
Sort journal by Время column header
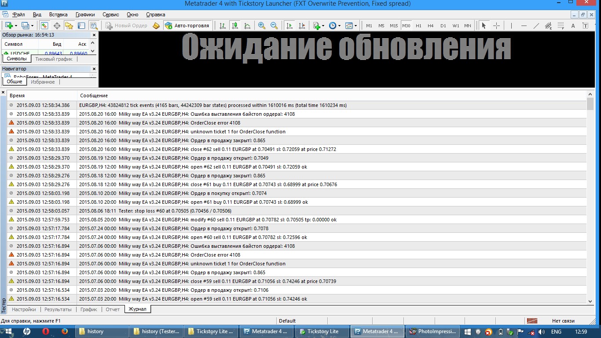42,96
